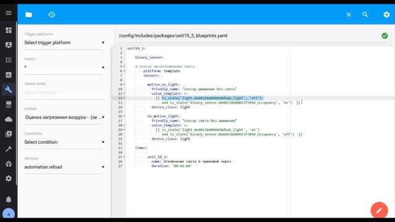Open the HACS store icon in sidebar

pyautogui.click(x=9, y=104)
